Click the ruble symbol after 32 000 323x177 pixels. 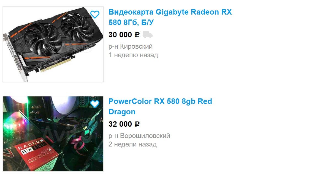tap(137, 125)
